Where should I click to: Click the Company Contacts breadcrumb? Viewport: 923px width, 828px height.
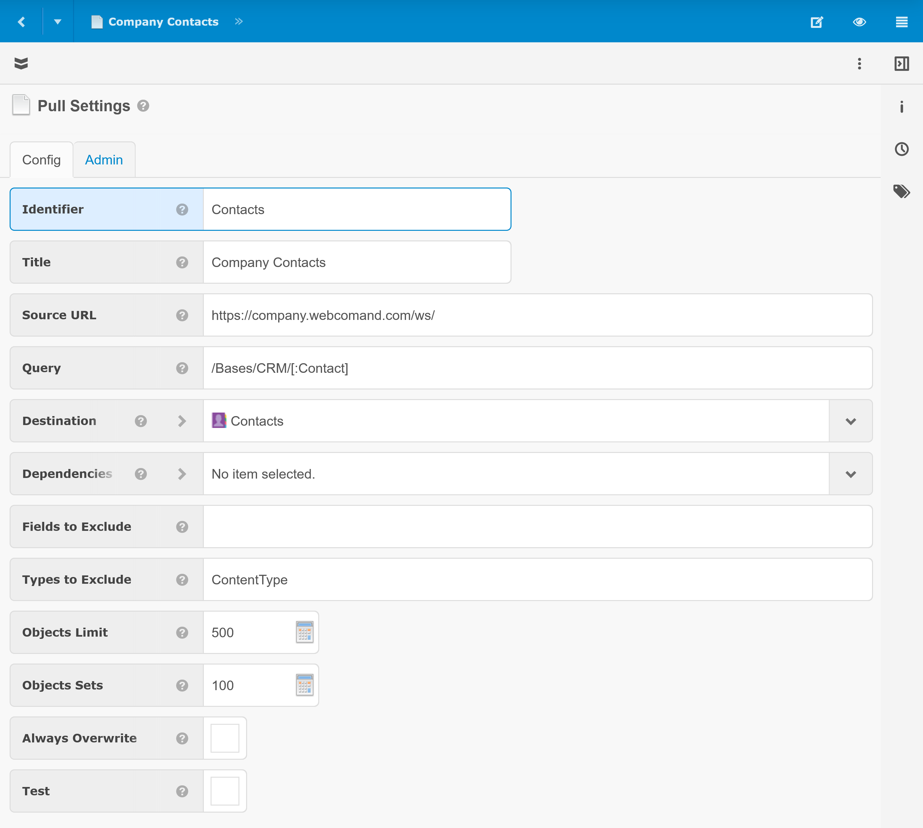pos(163,22)
